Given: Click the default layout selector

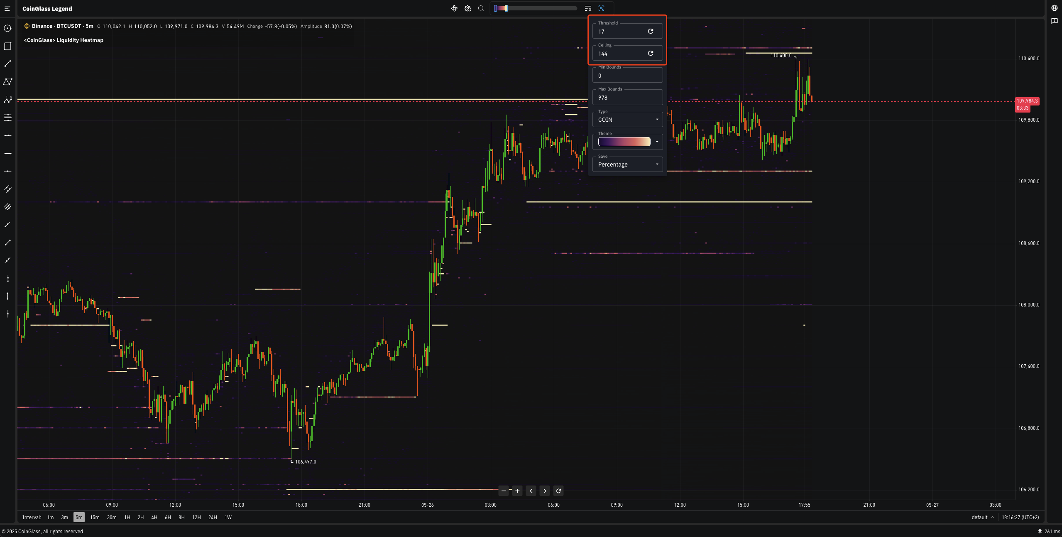Looking at the screenshot, I should coord(982,517).
